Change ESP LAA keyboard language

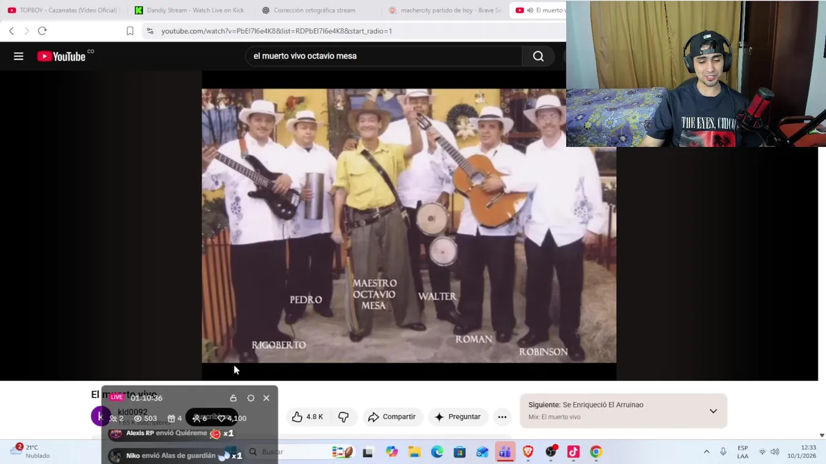pyautogui.click(x=743, y=452)
